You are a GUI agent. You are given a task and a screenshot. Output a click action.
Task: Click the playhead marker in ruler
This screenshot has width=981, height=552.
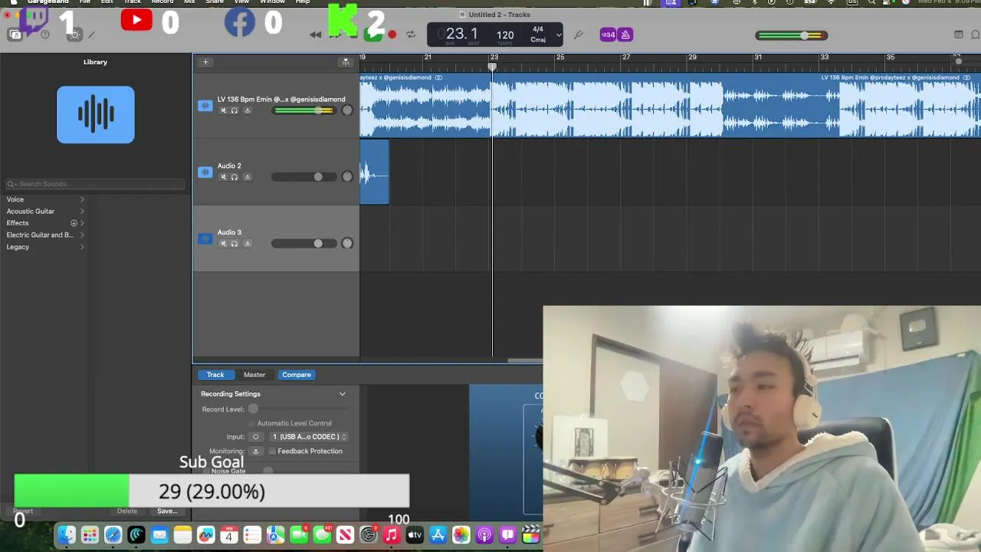(x=493, y=67)
